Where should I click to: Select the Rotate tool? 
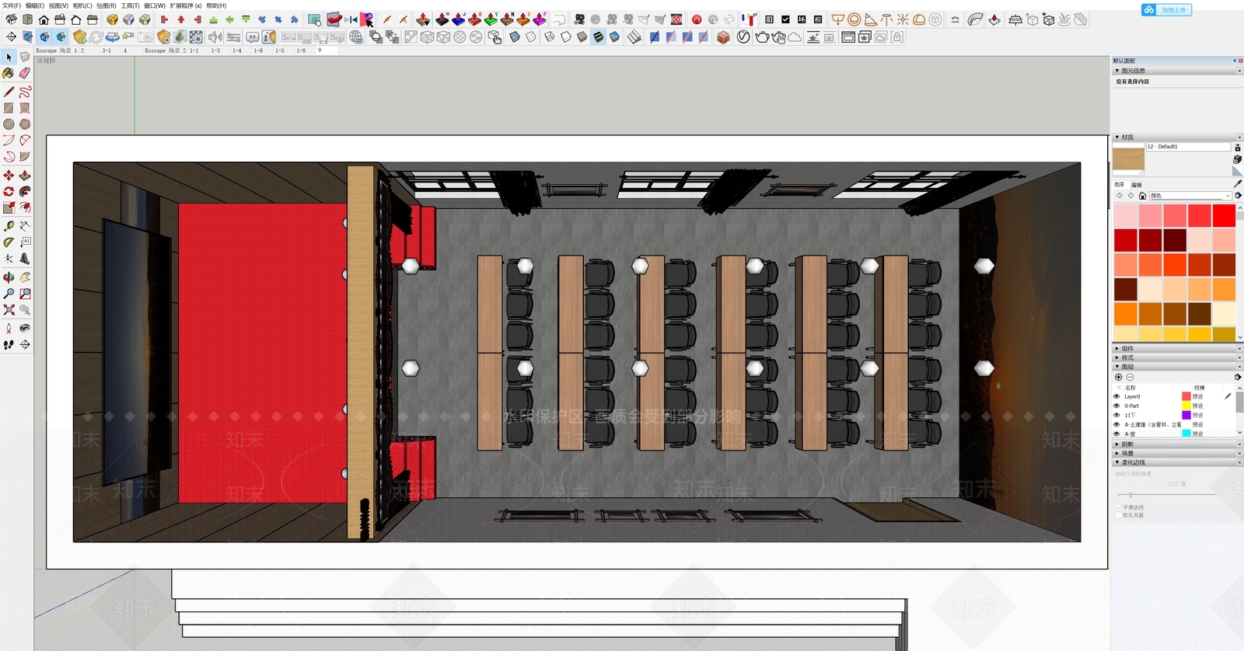9,191
